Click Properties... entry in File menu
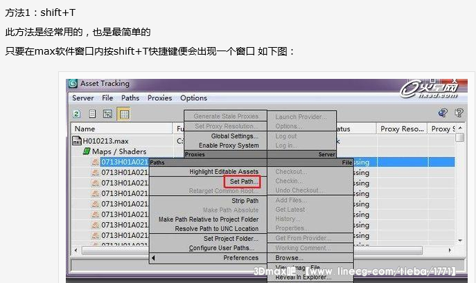This screenshot has height=283, width=476. point(292,228)
